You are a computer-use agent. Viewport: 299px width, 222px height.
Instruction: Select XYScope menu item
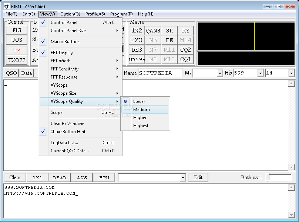tap(80, 85)
